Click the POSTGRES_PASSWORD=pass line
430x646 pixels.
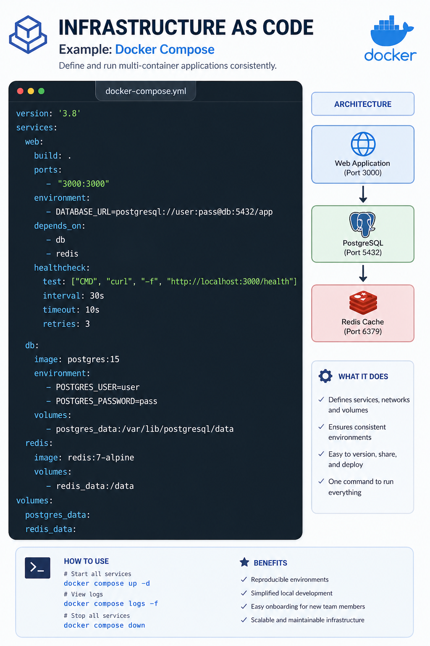point(102,401)
